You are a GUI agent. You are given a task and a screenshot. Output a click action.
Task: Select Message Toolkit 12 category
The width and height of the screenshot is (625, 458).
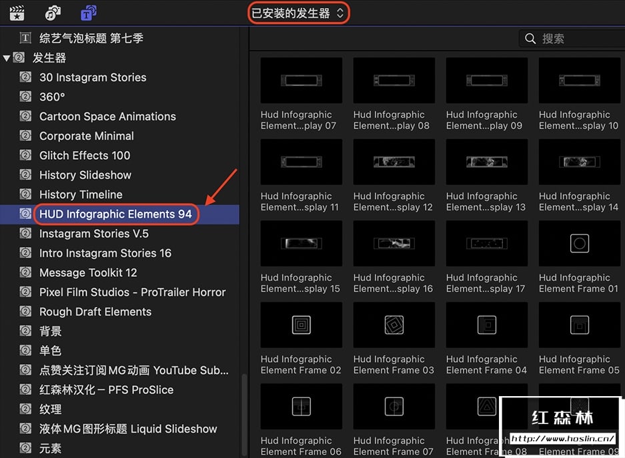coord(88,272)
